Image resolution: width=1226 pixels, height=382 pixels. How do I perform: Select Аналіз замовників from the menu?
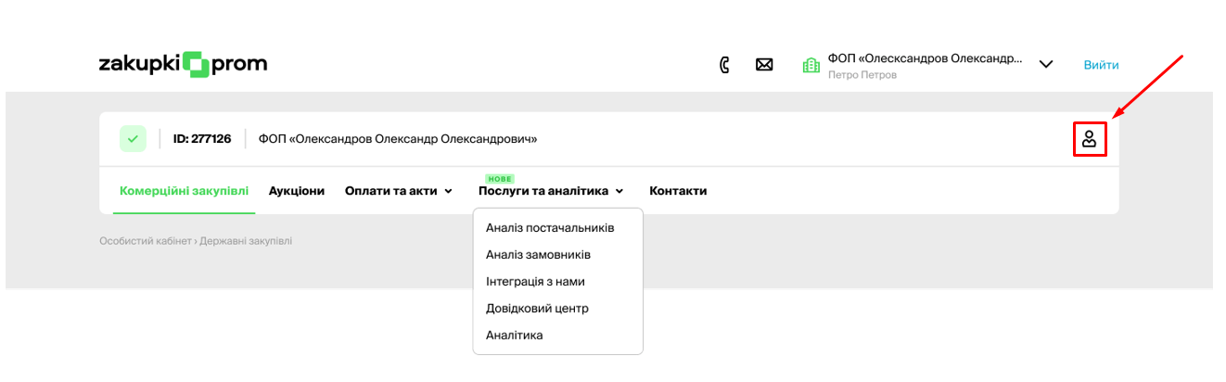coord(538,254)
